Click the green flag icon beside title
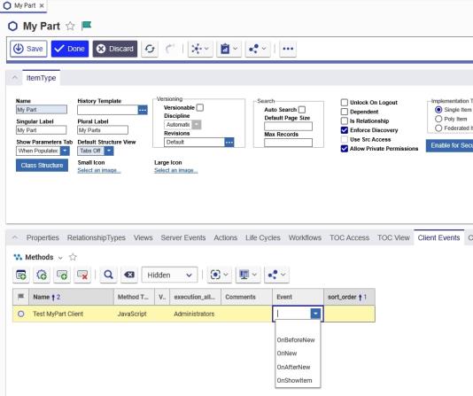Viewport: 473px width, 396px height. (86, 26)
